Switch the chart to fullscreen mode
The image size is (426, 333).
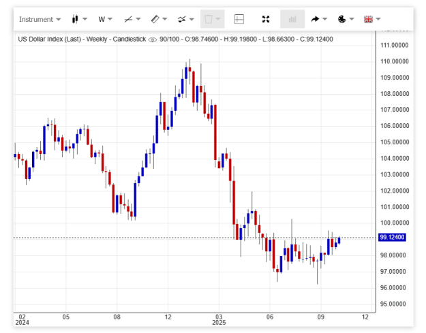click(266, 19)
